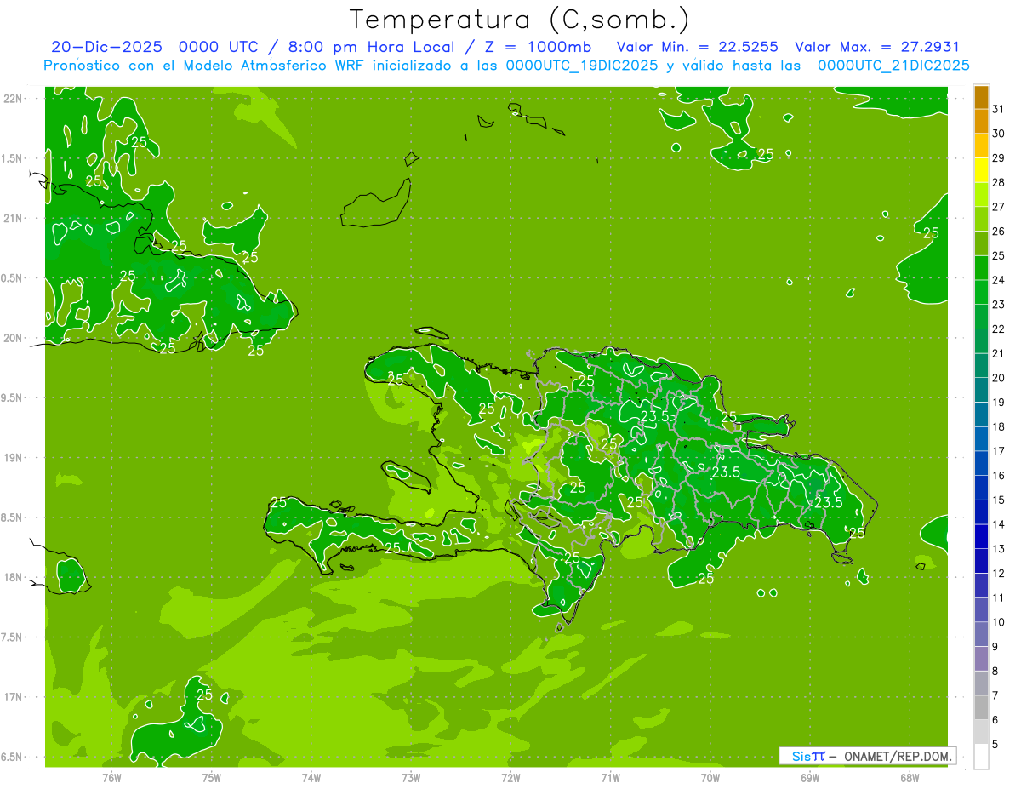Click longitude label '71W'
The height and width of the screenshot is (789, 1021).
tap(610, 778)
